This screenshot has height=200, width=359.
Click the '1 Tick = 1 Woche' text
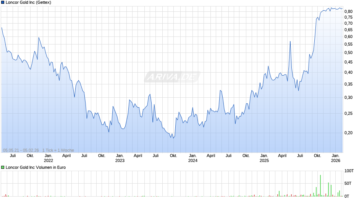coord(58,150)
